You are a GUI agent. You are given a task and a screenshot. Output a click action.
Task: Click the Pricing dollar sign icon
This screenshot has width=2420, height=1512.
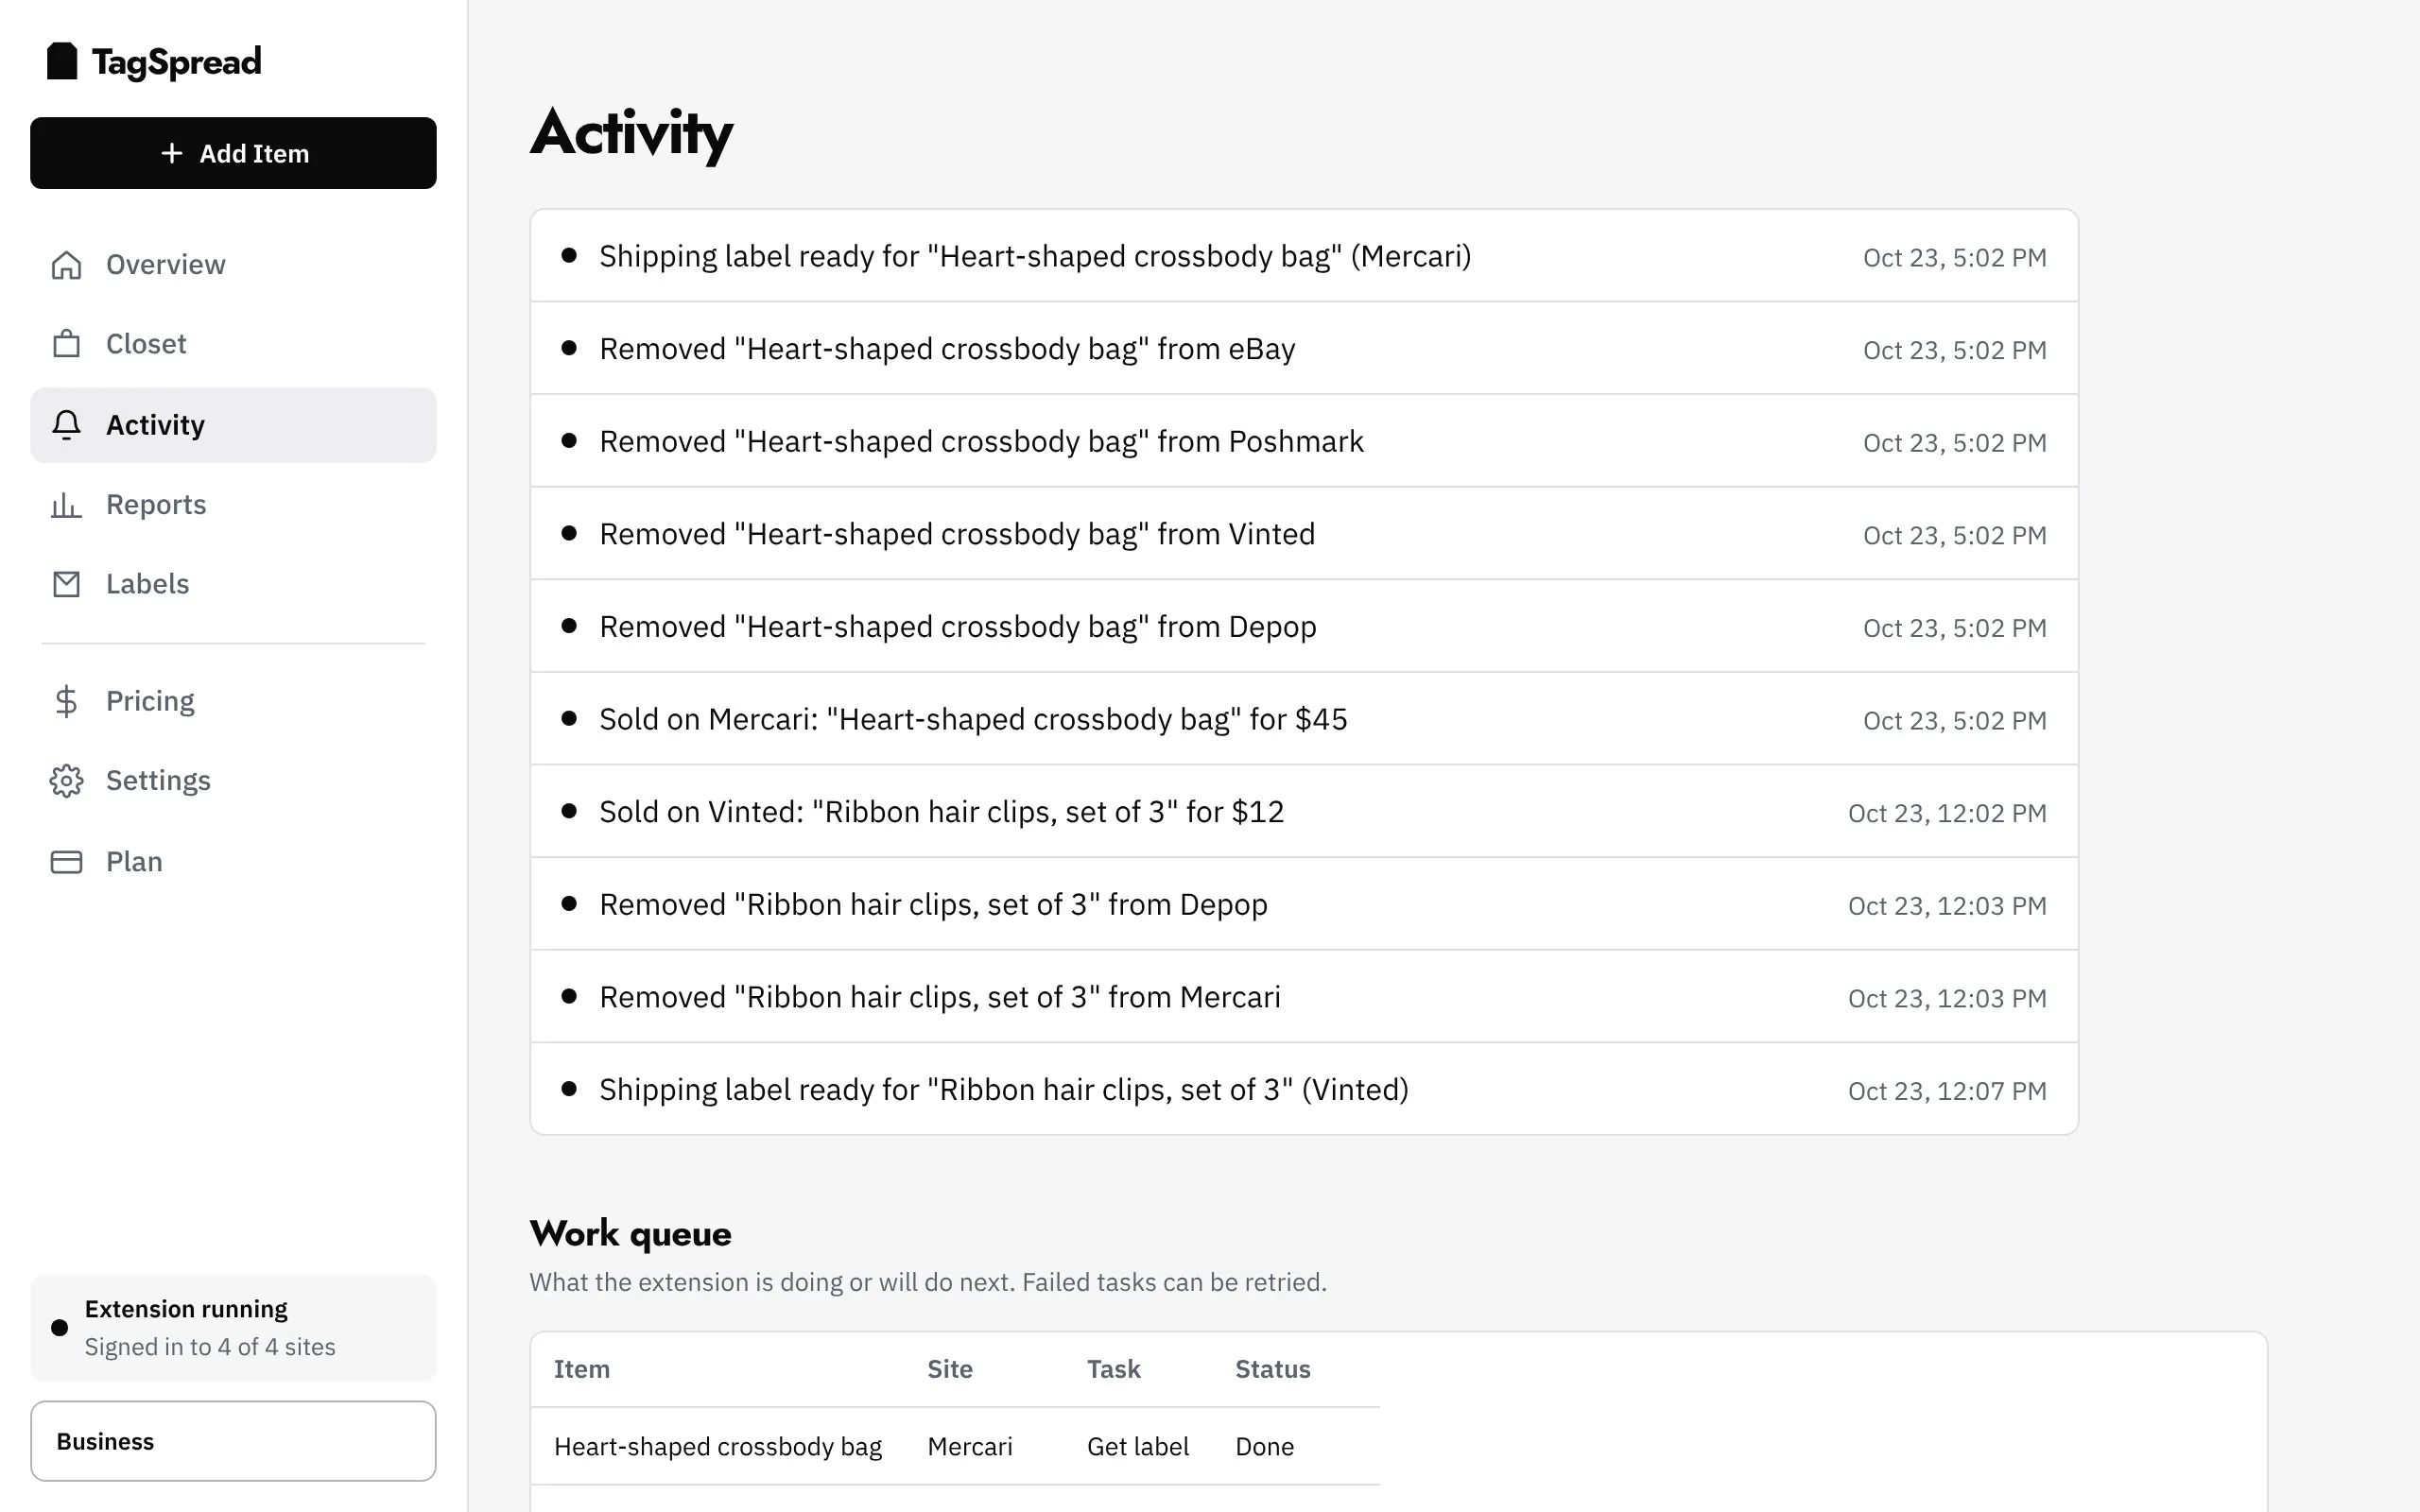pos(66,701)
